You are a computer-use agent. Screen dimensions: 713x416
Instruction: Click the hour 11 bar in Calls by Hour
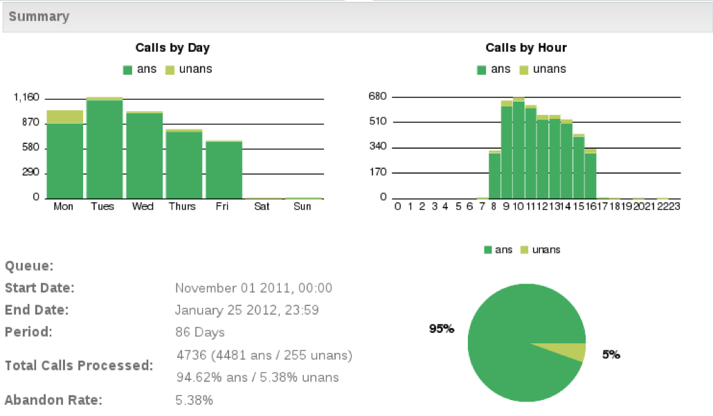point(531,152)
